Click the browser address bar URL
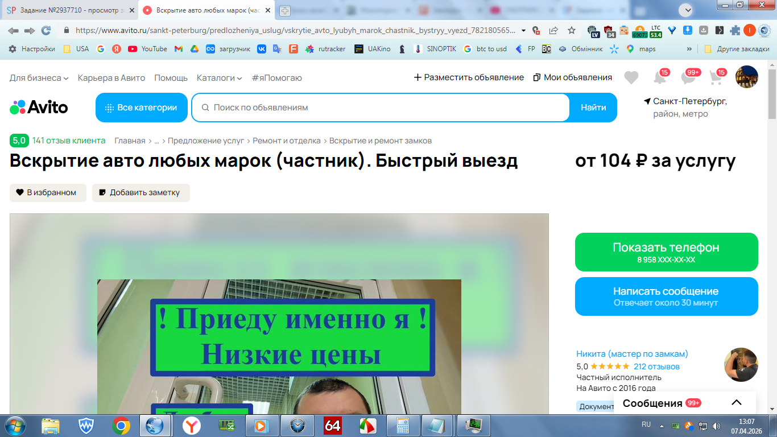The height and width of the screenshot is (437, 777). click(295, 31)
